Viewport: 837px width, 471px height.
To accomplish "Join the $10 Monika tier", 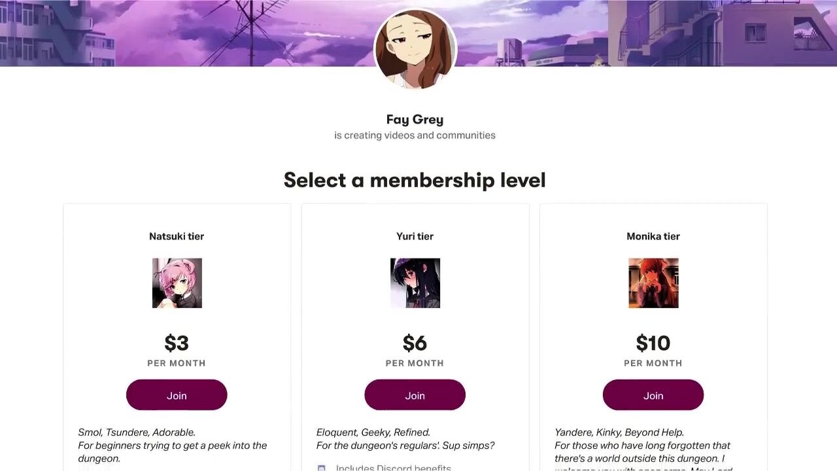I will click(653, 395).
